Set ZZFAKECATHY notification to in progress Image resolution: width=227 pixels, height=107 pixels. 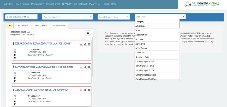tap(85, 44)
